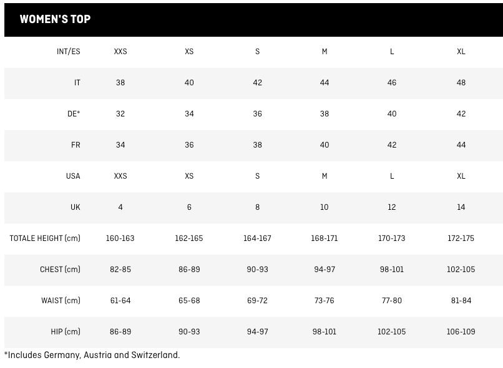Select the INT/ES row label
Screen dimensions: 503x368
pos(69,52)
